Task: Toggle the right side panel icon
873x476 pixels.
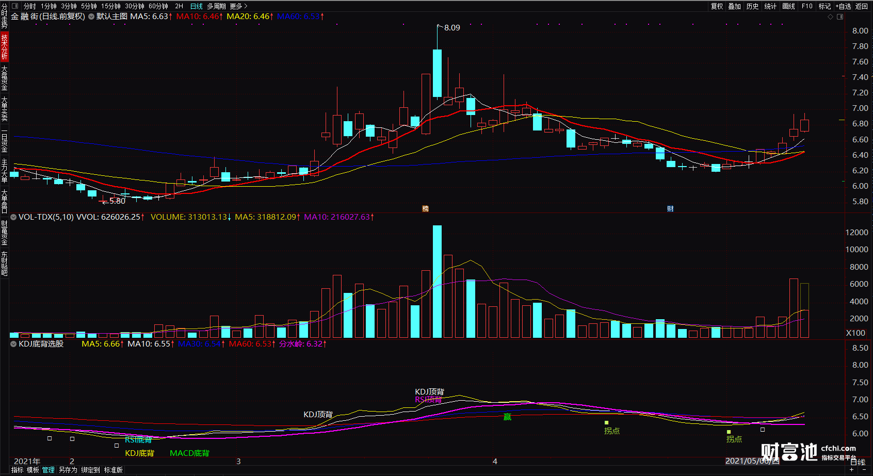Action: tap(840, 17)
